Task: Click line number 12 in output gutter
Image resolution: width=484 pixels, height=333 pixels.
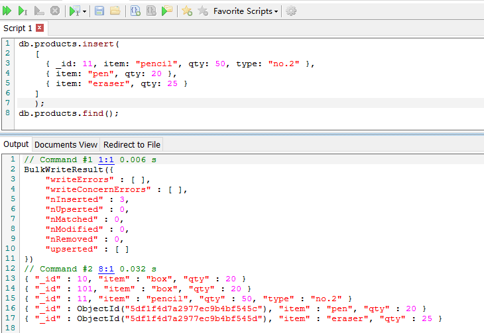Action: coord(10,269)
